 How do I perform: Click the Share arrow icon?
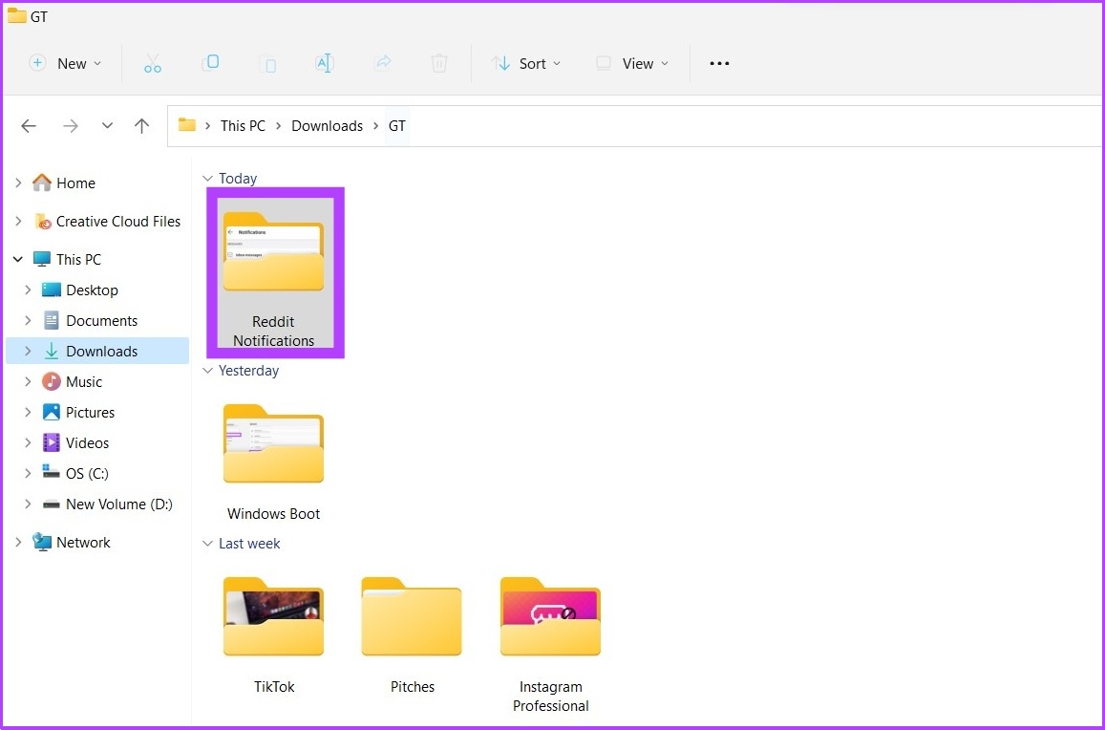click(382, 63)
